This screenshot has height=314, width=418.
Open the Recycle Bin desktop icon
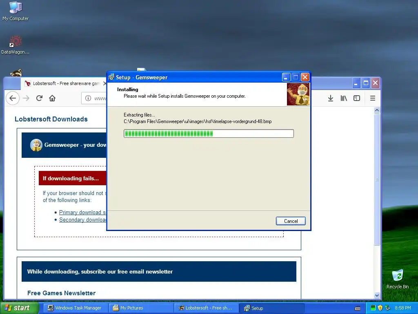click(398, 279)
